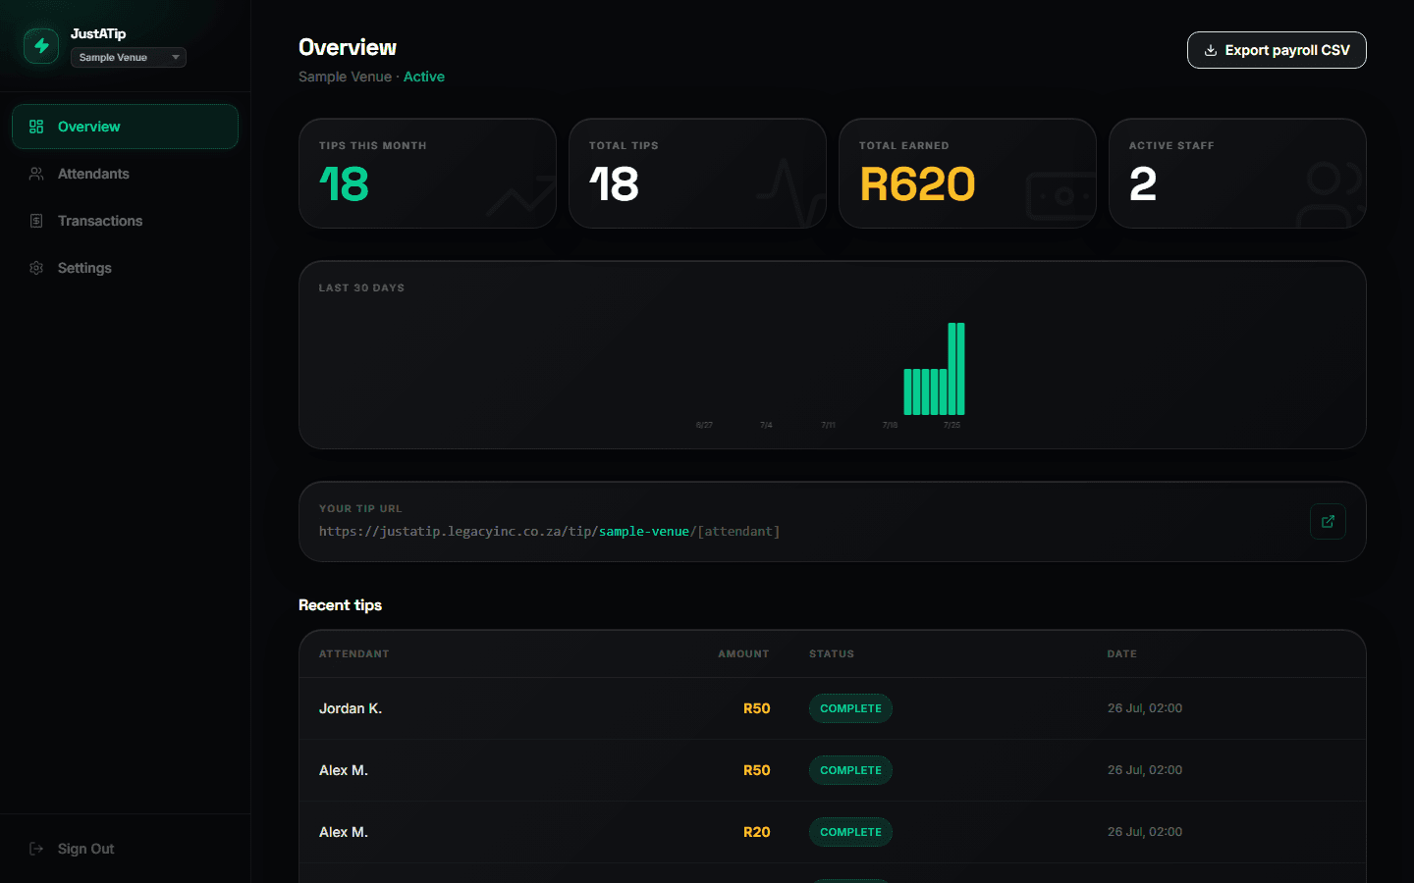Click the COMPLETE badge in Jordan K. row
1414x883 pixels.
coord(850,708)
